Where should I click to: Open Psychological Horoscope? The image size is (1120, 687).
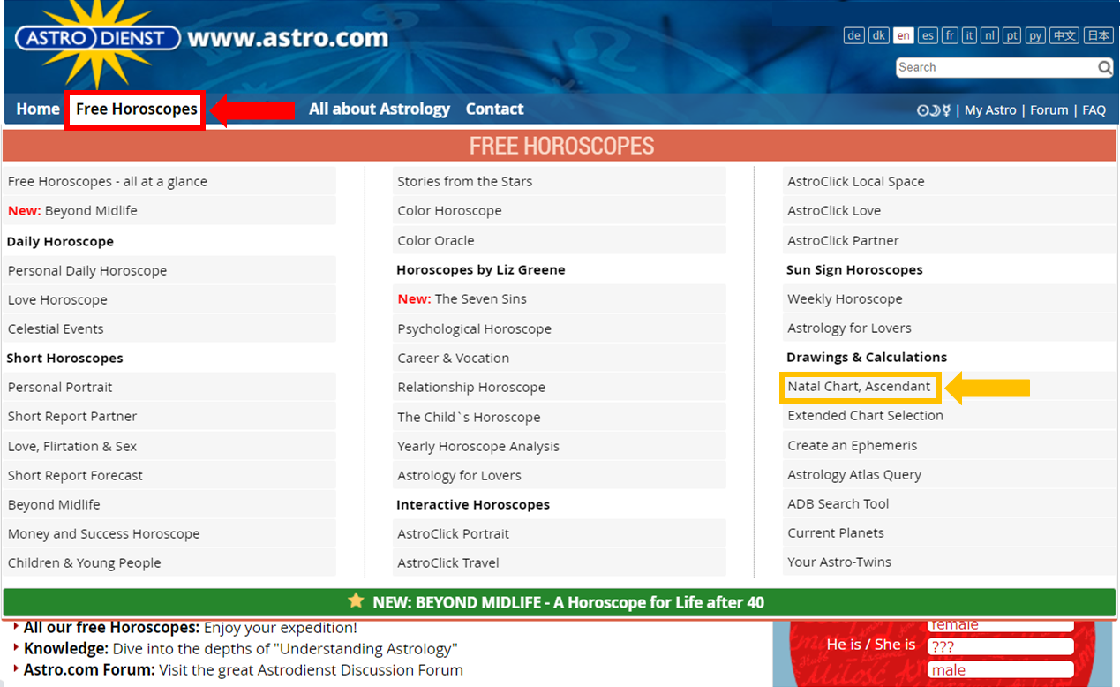(560, 328)
